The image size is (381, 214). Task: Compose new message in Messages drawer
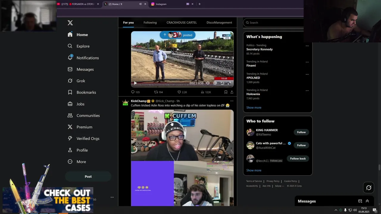pyautogui.click(x=360, y=201)
